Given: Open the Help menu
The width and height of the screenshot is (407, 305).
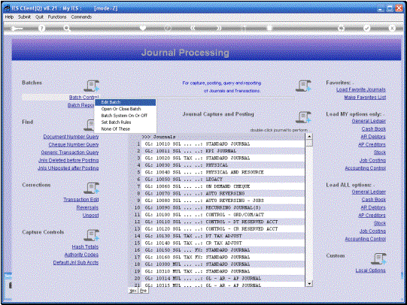Looking at the screenshot, I should pyautogui.click(x=9, y=17).
